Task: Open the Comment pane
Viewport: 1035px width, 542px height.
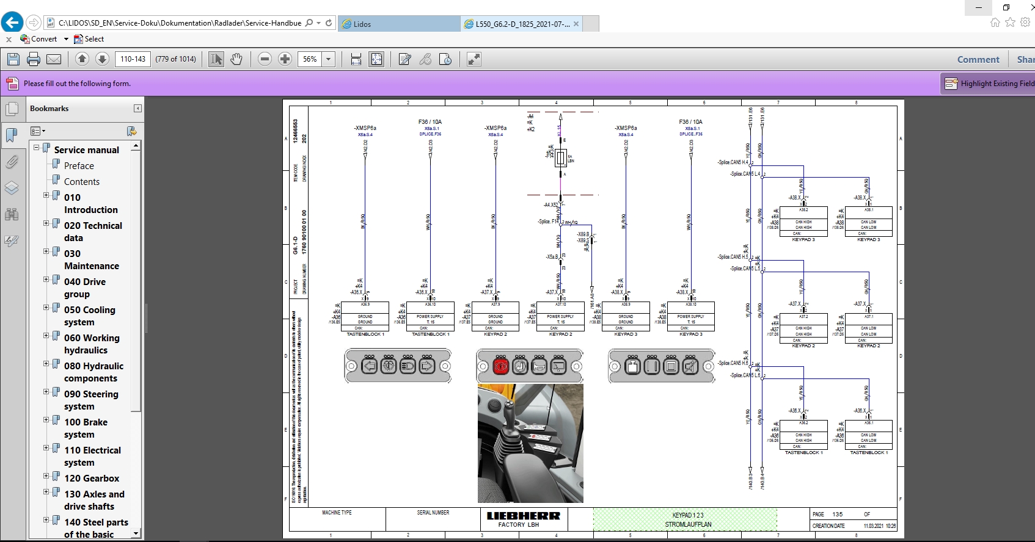Action: point(978,59)
